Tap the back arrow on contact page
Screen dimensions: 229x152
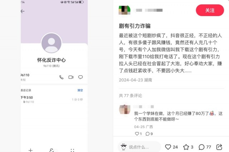(x=23, y=11)
